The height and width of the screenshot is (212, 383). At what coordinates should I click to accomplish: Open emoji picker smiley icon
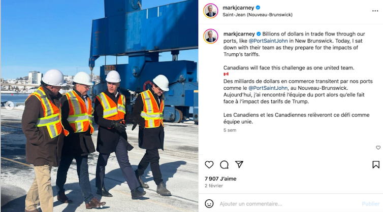(209, 203)
